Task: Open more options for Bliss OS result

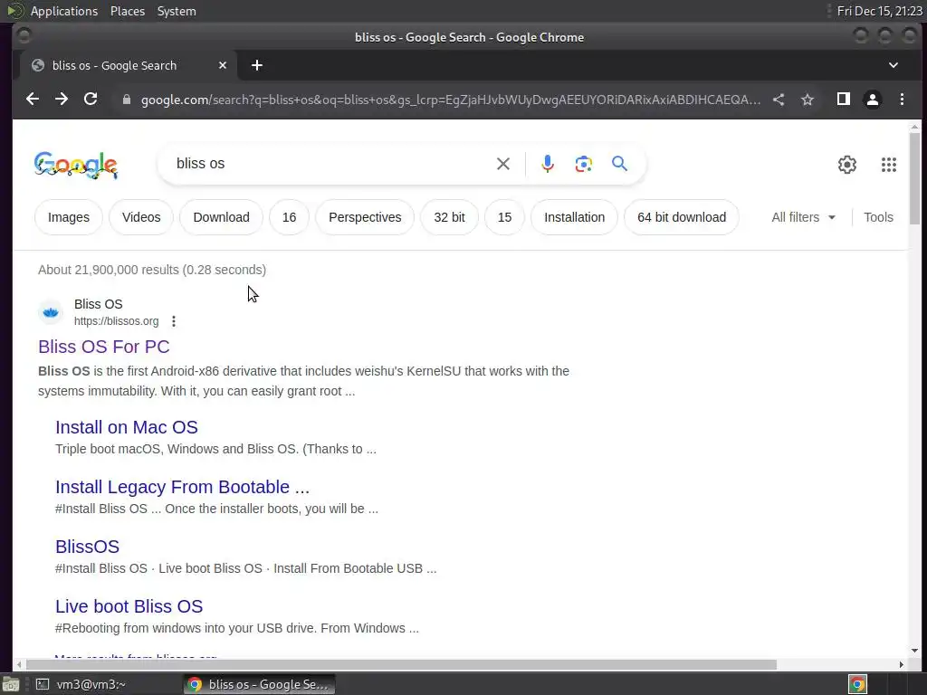Action: pos(173,321)
